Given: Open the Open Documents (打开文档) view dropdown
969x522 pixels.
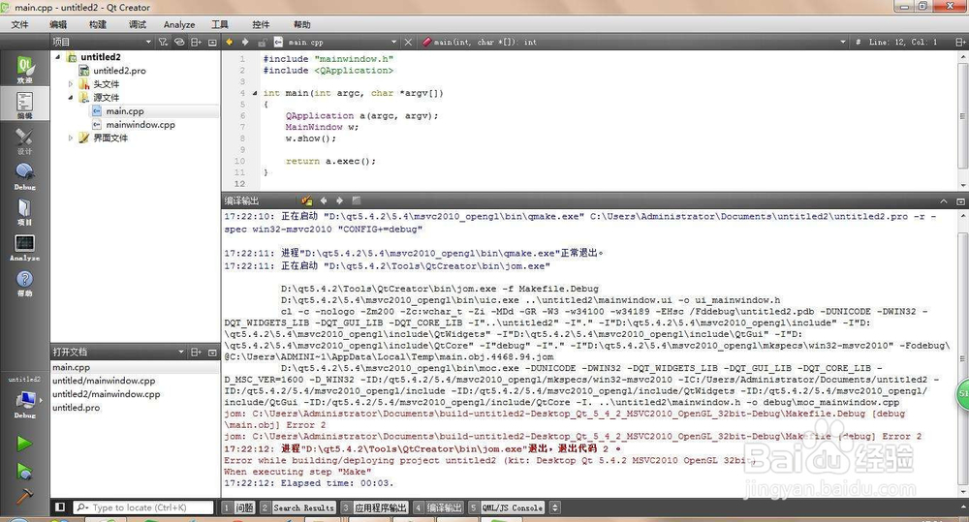Looking at the screenshot, I should click(181, 353).
